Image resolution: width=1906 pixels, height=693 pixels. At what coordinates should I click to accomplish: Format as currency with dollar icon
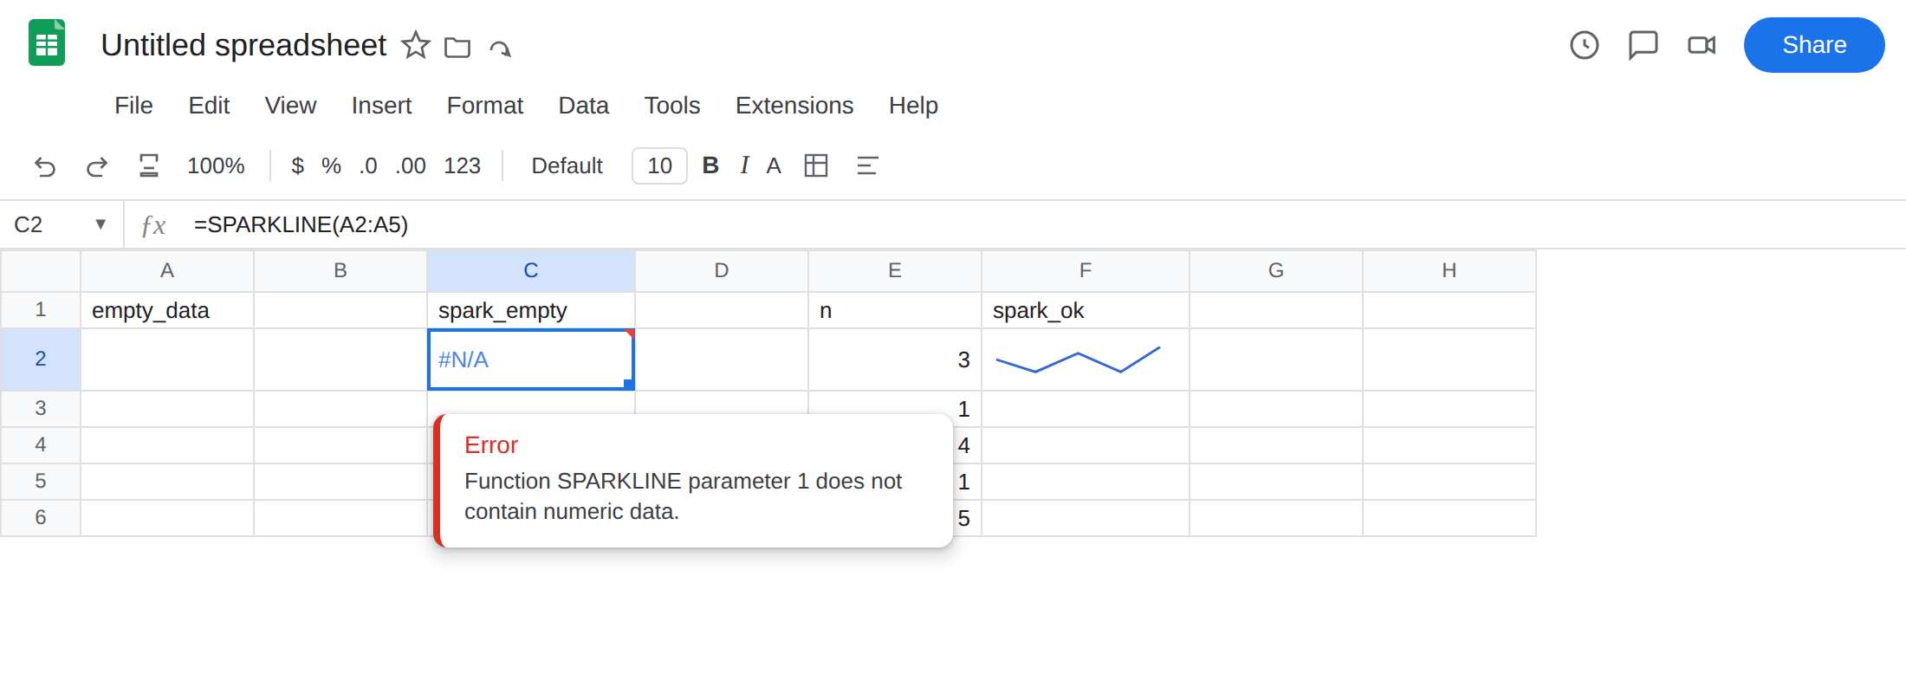click(x=297, y=165)
